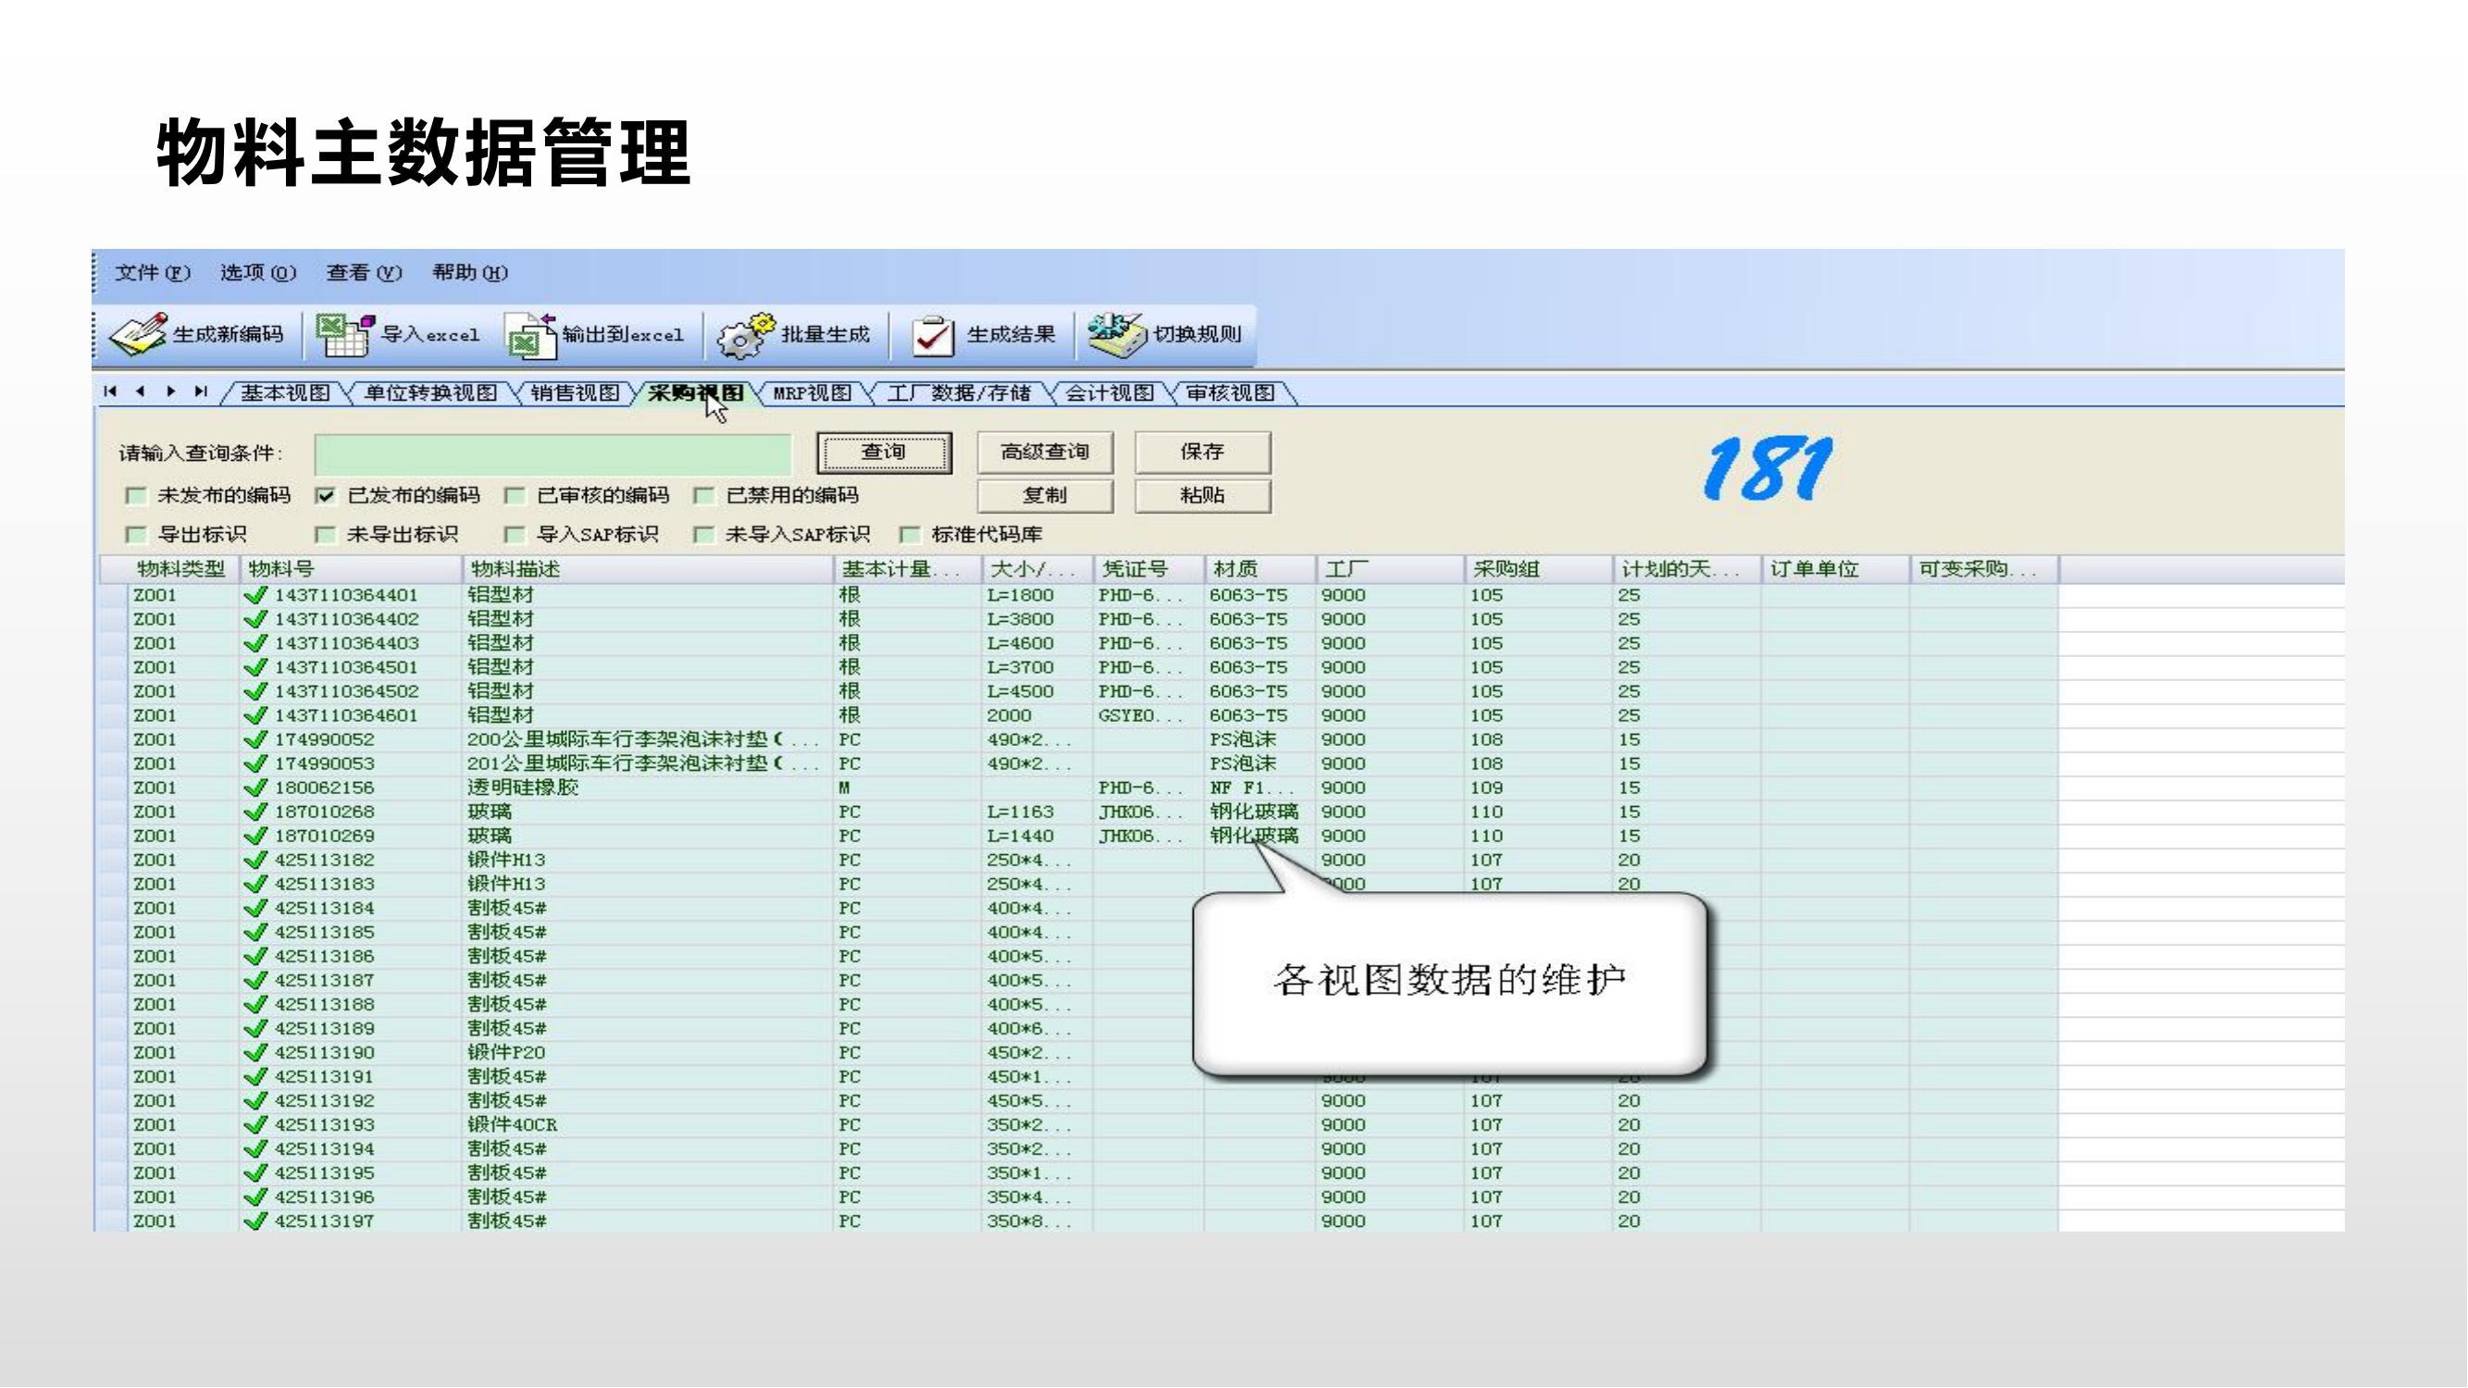Viewport: 2468px width, 1388px height.
Task: Open the 选项(O) menu
Action: pyautogui.click(x=258, y=273)
